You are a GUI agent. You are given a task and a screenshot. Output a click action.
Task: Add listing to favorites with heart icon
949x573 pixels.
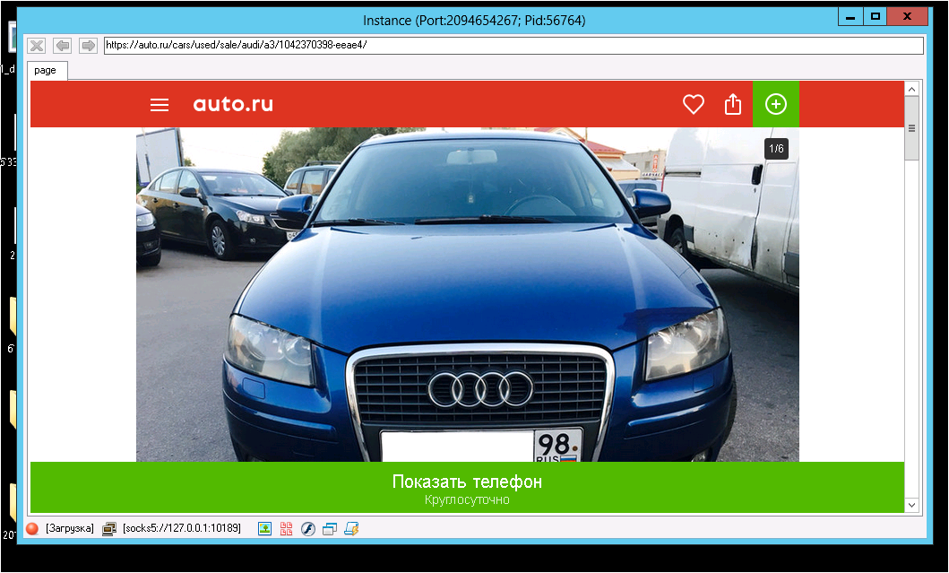point(693,104)
